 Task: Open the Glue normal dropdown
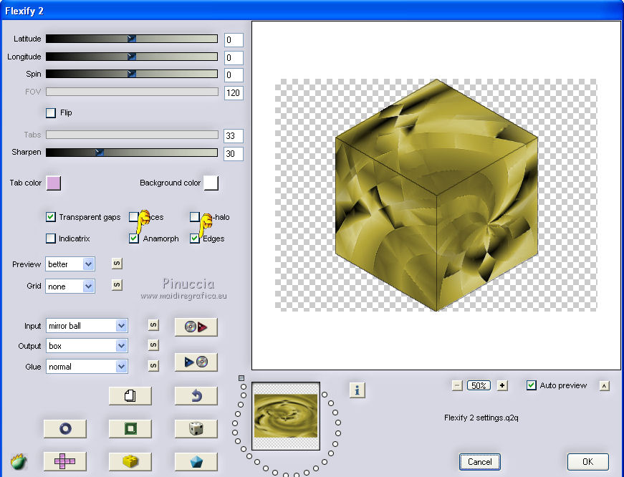pyautogui.click(x=87, y=367)
